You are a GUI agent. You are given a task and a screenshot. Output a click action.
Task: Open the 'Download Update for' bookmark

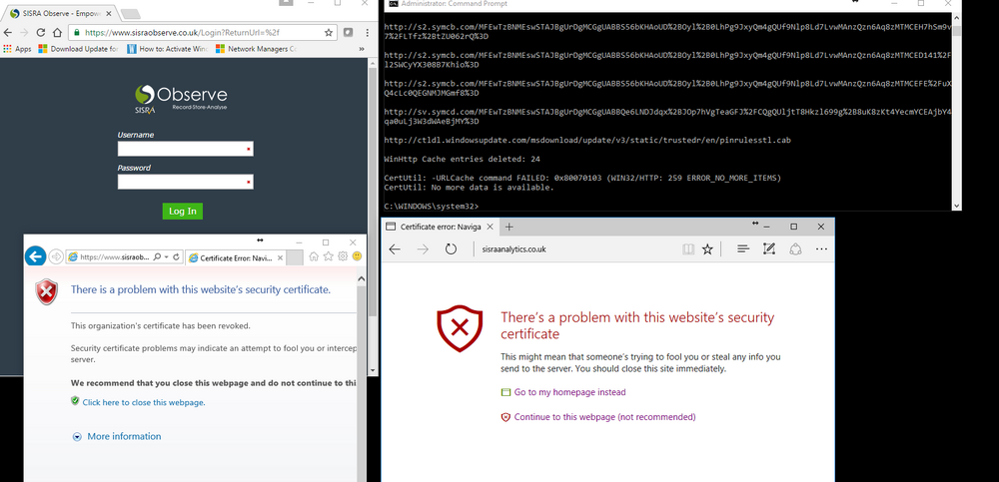78,48
